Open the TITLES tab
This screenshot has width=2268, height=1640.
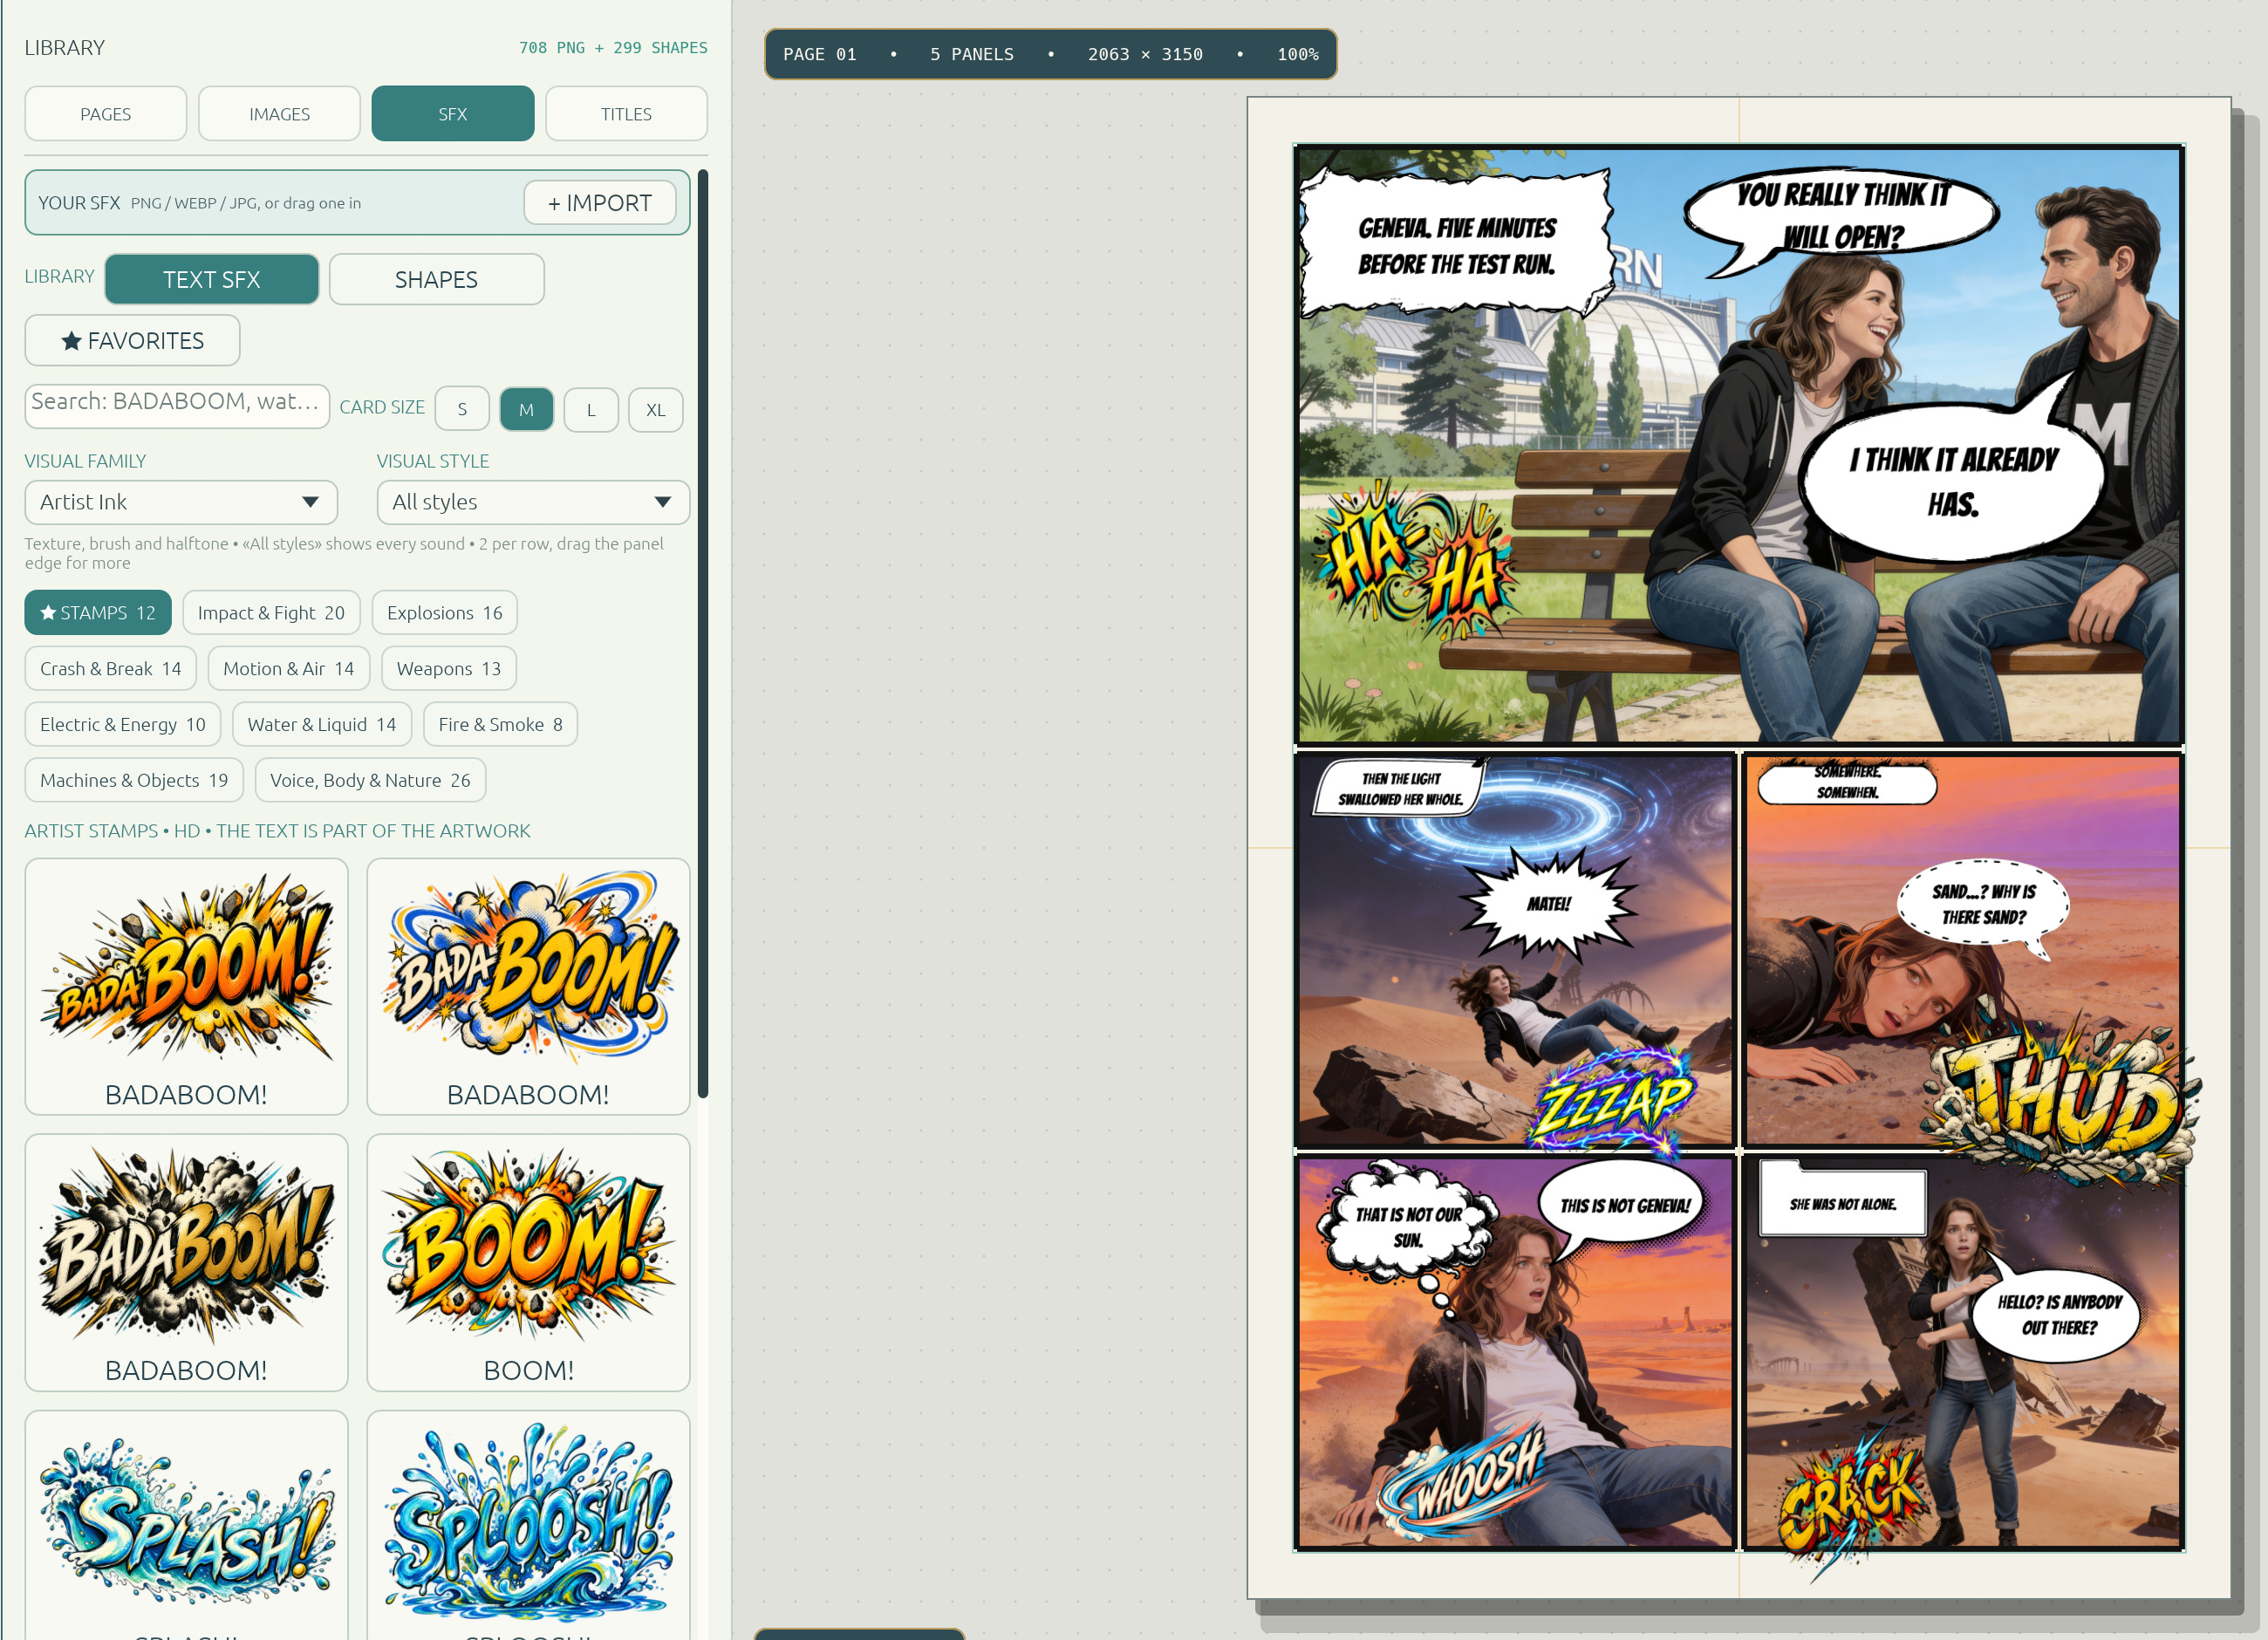point(626,114)
